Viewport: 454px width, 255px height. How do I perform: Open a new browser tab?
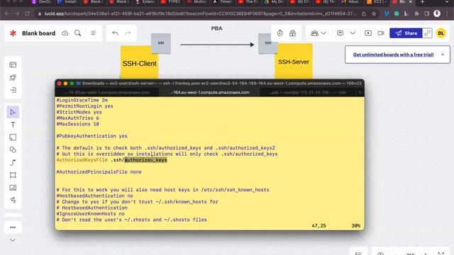coord(423,2)
